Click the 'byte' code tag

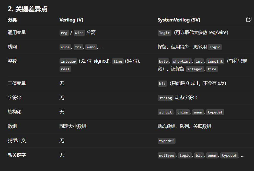(x=163, y=61)
